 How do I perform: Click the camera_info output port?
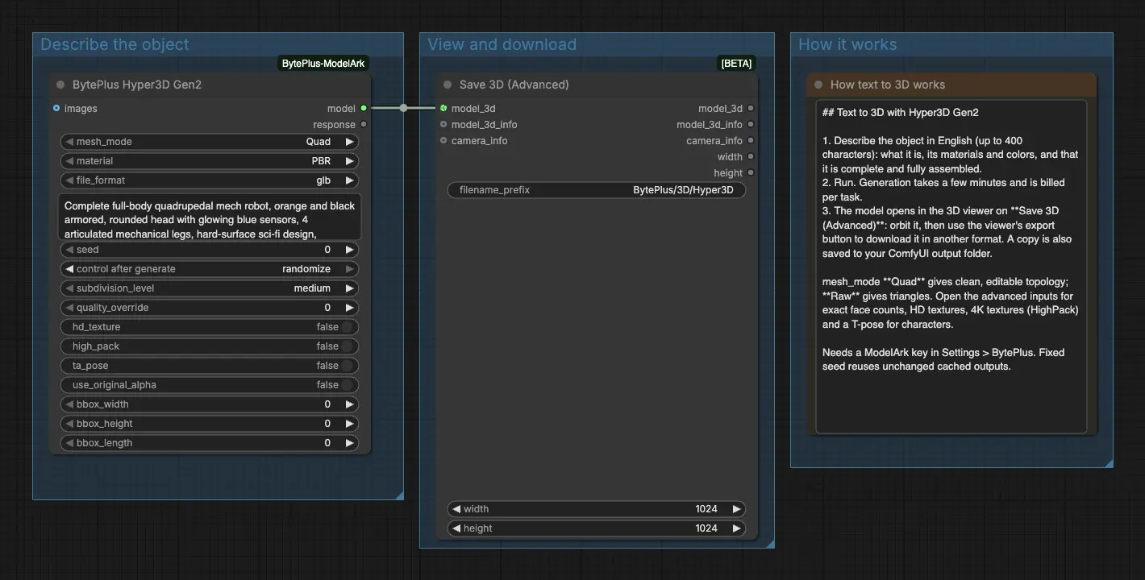pos(751,140)
